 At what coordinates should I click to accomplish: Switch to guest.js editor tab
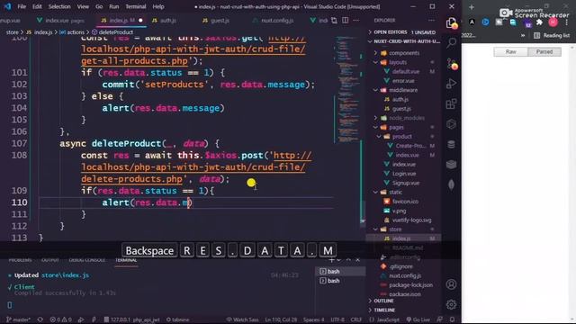pos(216,21)
